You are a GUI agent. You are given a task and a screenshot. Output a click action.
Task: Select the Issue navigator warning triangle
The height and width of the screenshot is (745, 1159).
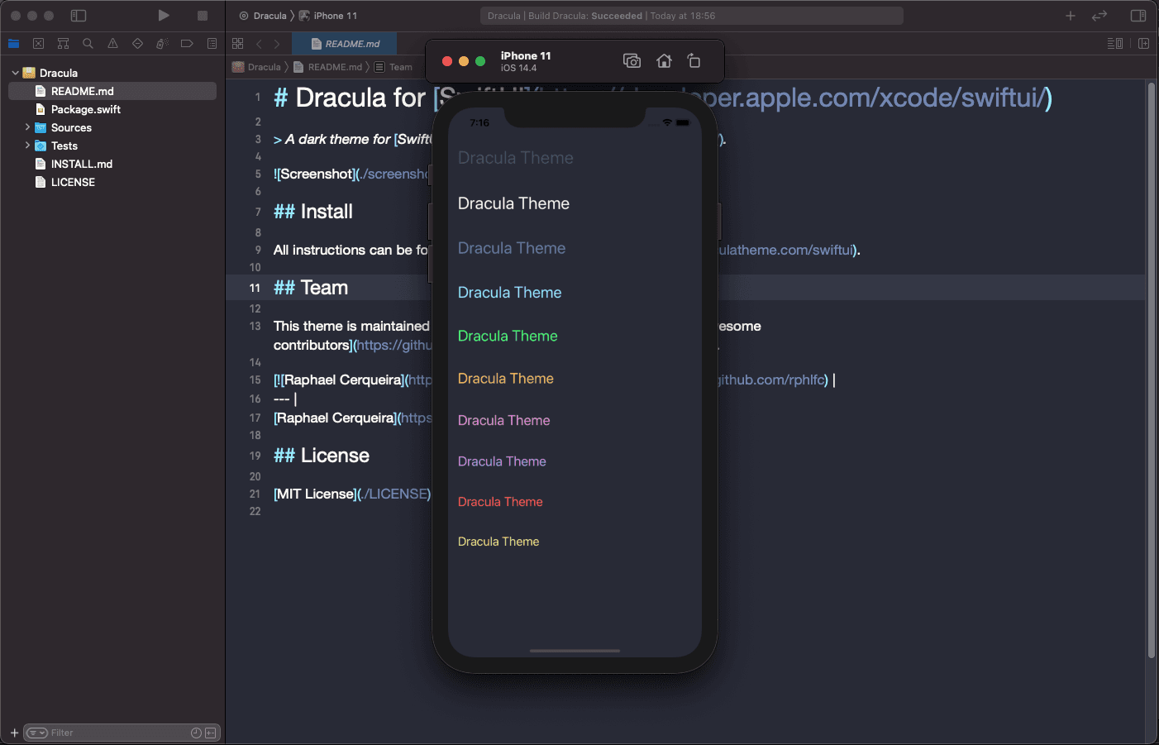point(112,43)
